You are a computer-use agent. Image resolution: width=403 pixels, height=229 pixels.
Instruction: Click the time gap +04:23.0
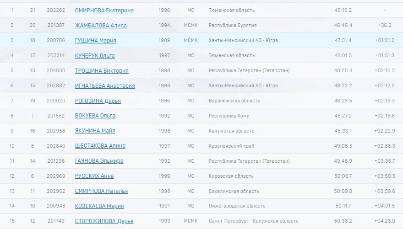coord(385,221)
